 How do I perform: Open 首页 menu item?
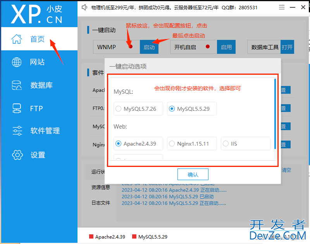pos(39,39)
